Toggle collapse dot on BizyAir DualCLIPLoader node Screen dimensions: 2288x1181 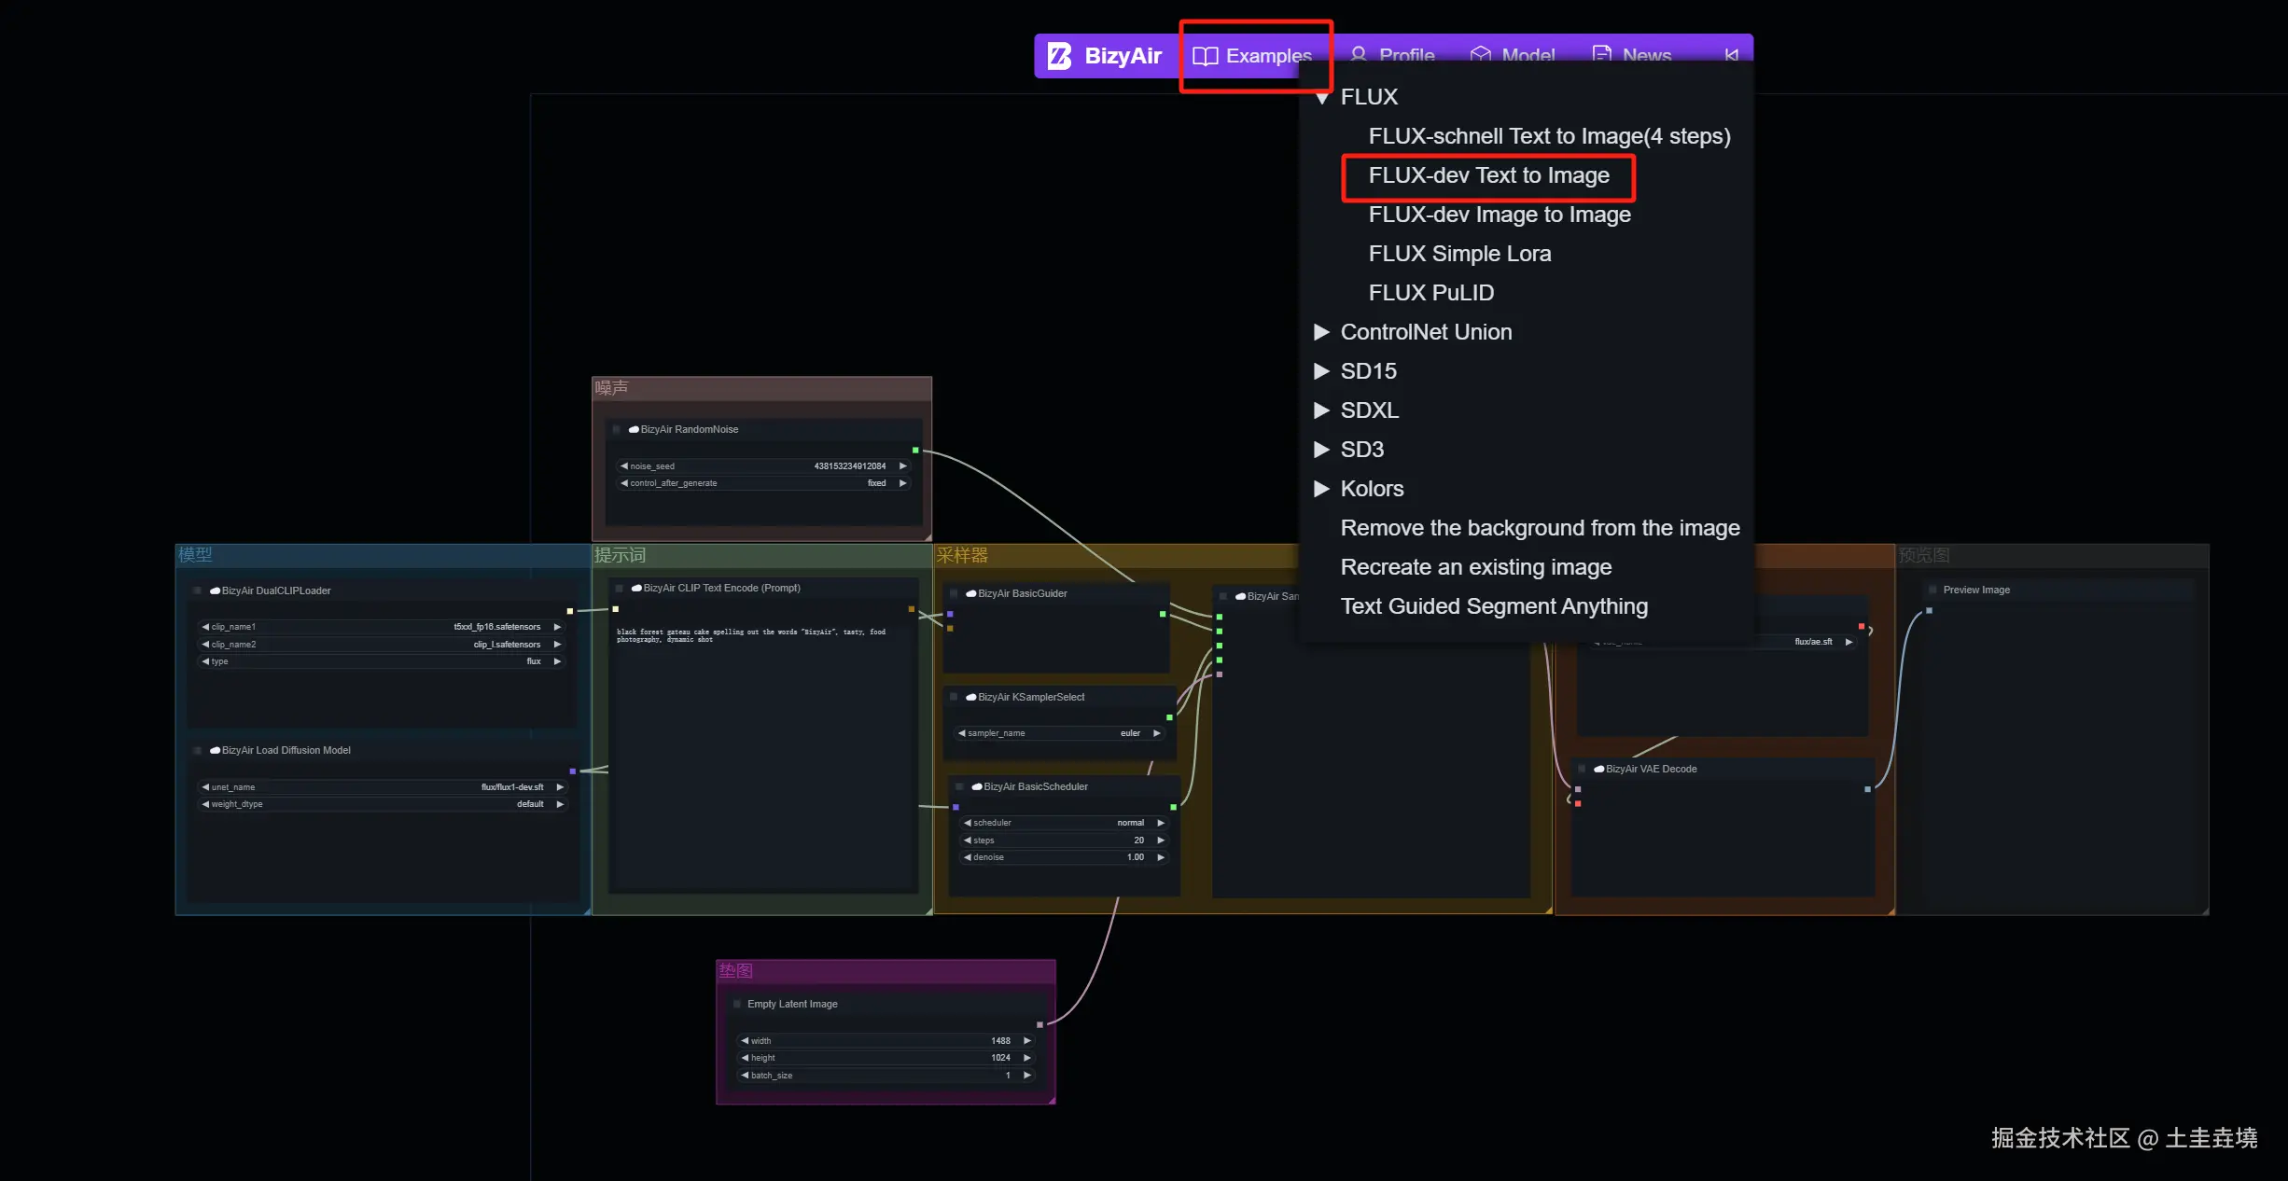point(197,590)
